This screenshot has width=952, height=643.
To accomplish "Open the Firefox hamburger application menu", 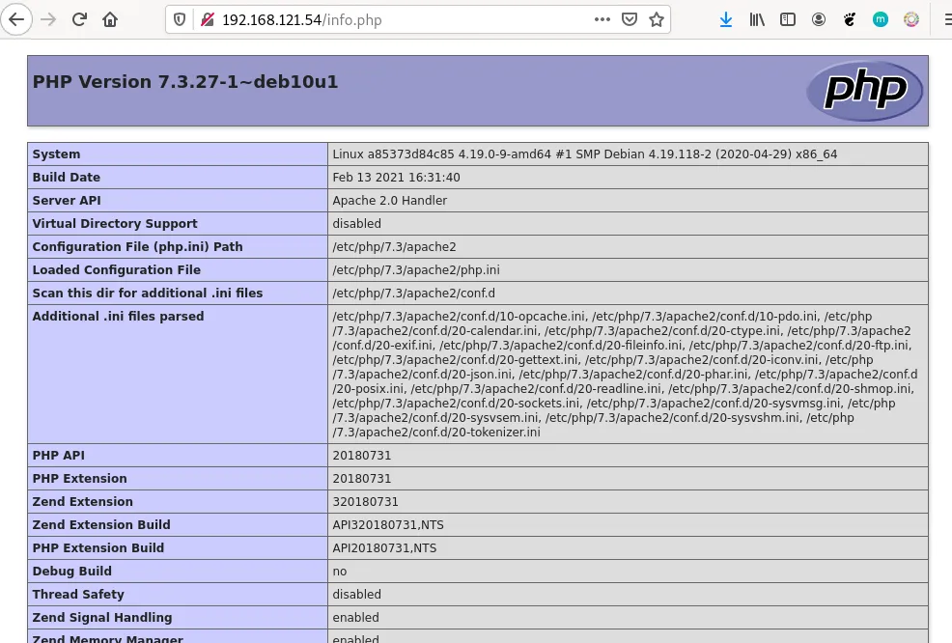I will pyautogui.click(x=944, y=19).
